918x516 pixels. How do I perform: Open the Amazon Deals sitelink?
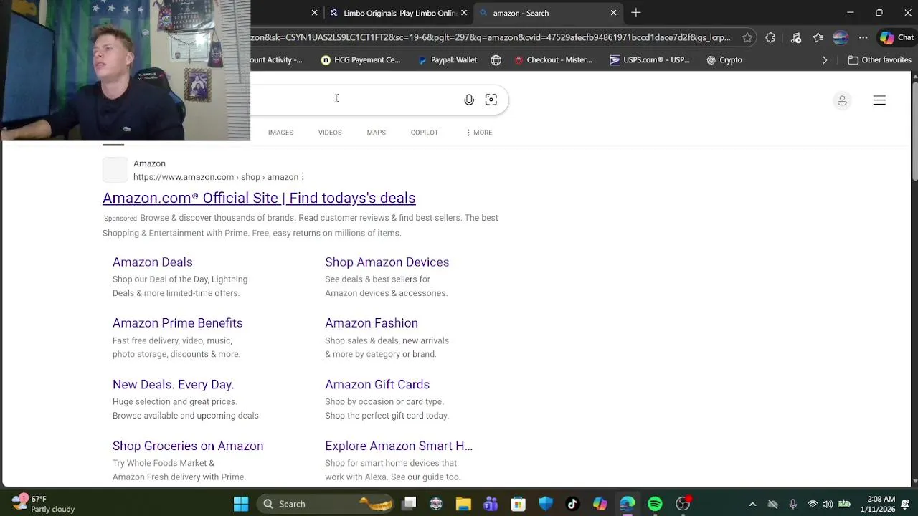152,262
